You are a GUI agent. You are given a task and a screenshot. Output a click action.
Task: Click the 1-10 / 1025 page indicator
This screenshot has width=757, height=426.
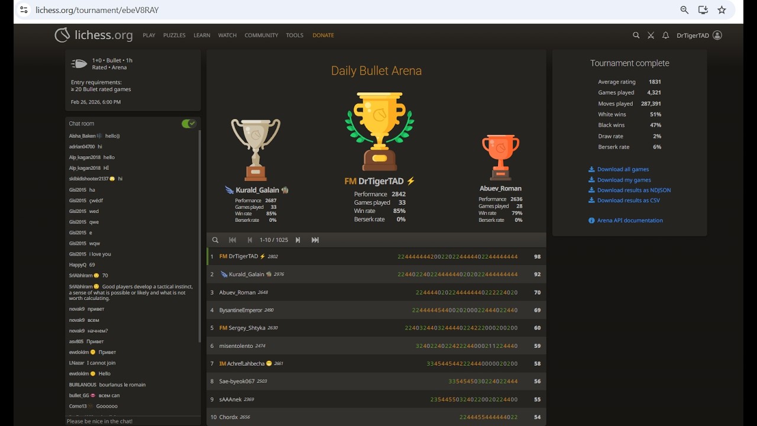[x=274, y=240]
